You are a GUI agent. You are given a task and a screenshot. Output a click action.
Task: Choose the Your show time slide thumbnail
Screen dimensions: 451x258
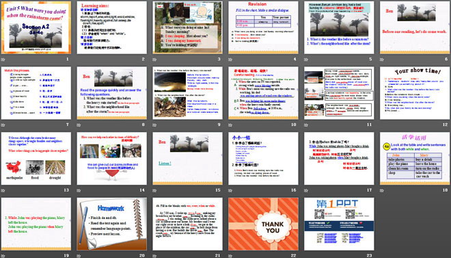[415, 93]
